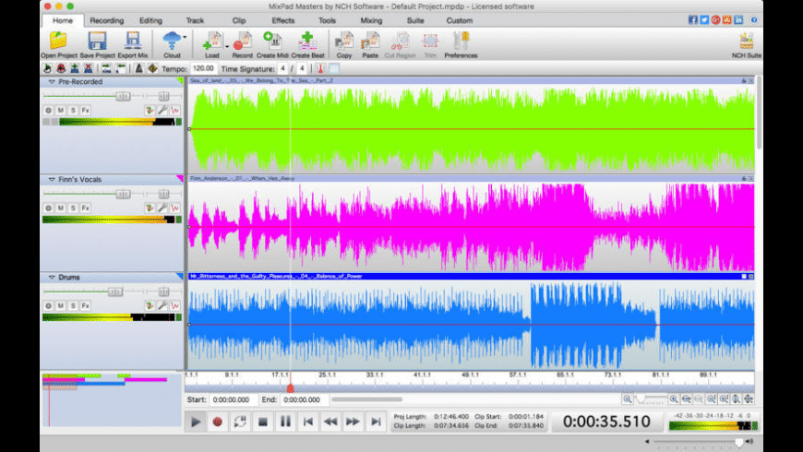Mute the Finn's Vocals track

pos(60,208)
